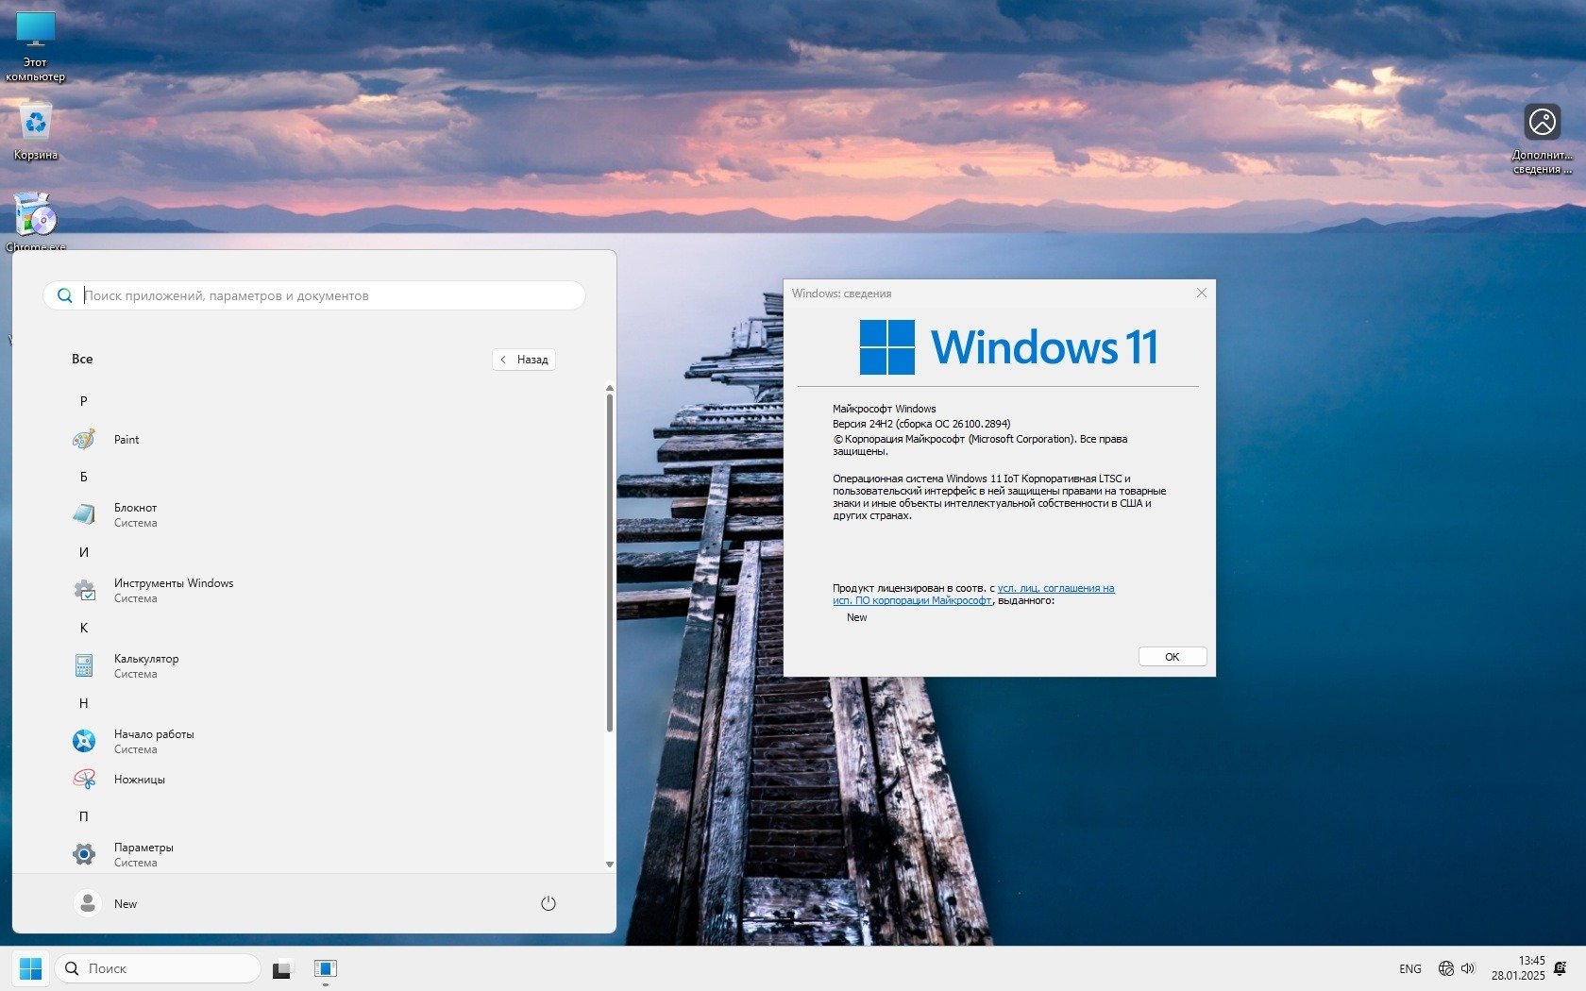Open Инструменты Windows entry
Image resolution: width=1586 pixels, height=991 pixels.
pos(173,590)
